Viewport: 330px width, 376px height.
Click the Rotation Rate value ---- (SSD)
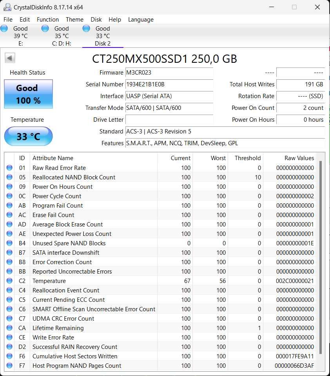pos(301,96)
